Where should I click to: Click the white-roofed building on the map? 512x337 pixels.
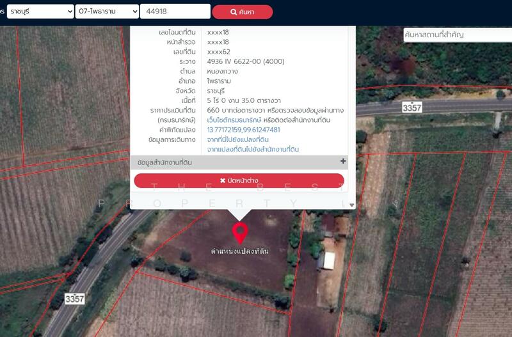point(328,260)
